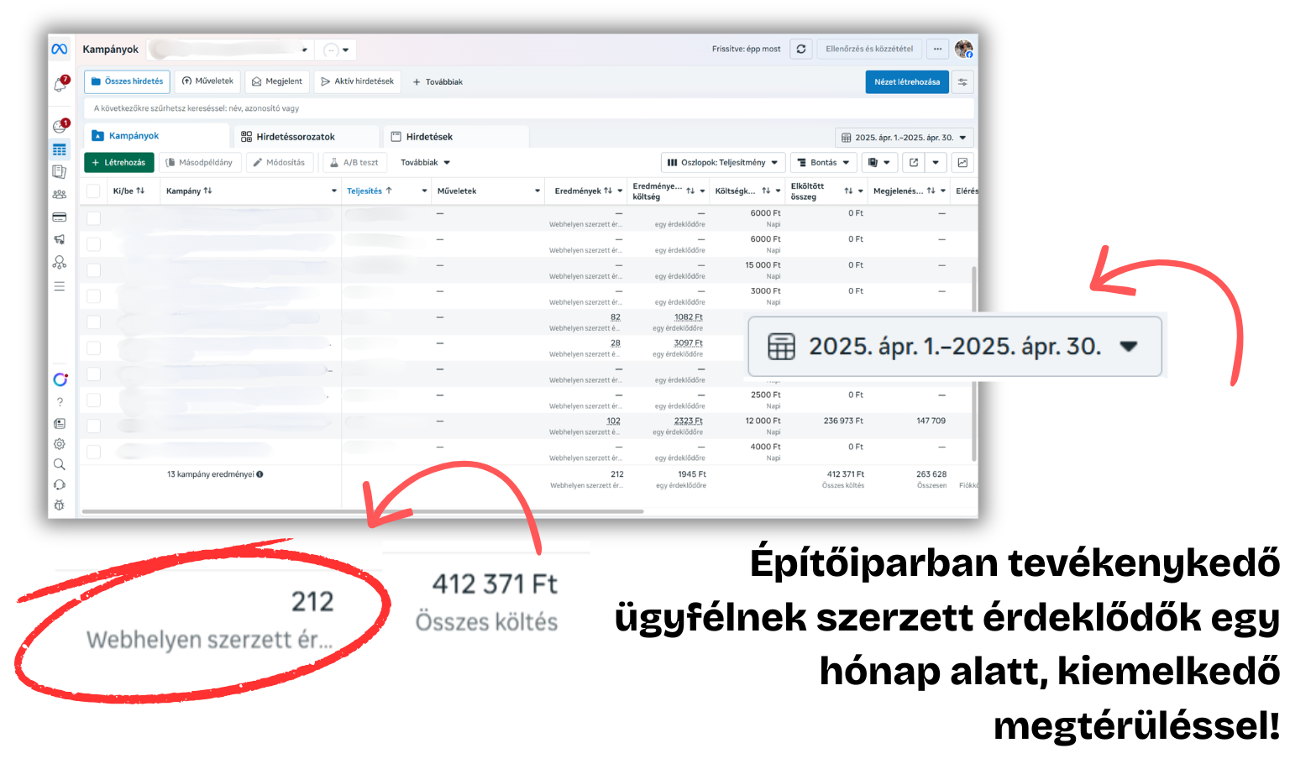Open the three-dot more options button
Viewport: 1290px width, 764px height.
pyautogui.click(x=937, y=49)
